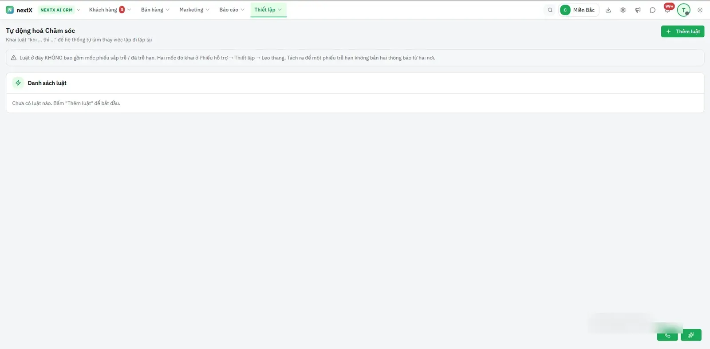
Task: Open the settings gear icon
Action: point(623,10)
